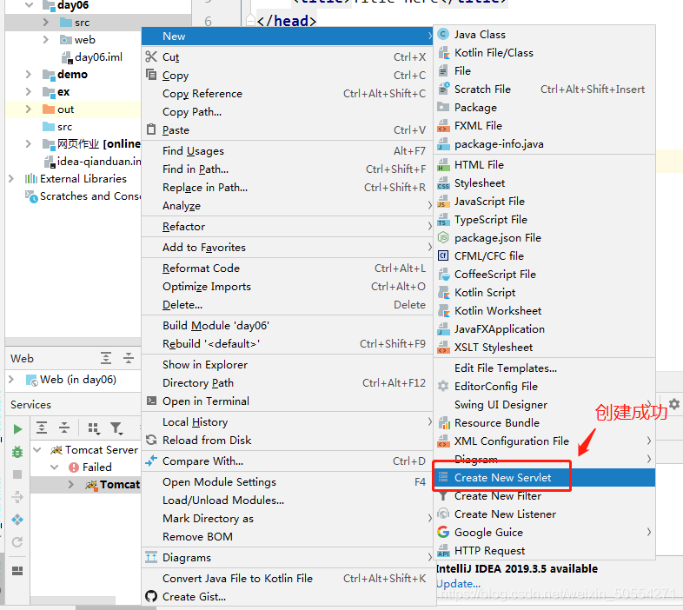The width and height of the screenshot is (683, 610).
Task: Choose Find Usages in context menu
Action: click(287, 151)
